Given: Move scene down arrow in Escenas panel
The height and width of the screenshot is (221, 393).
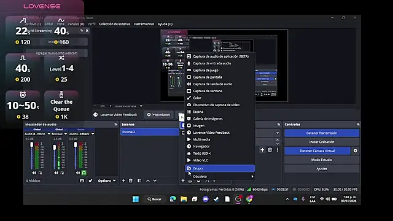Looking at the screenshot, I should tap(155, 180).
